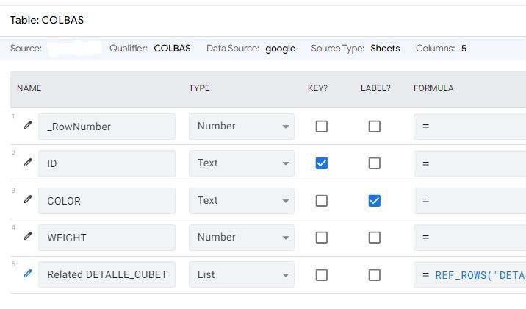The width and height of the screenshot is (526, 309).
Task: Edit the _RowNumber column with pencil icon
Action: coord(28,125)
